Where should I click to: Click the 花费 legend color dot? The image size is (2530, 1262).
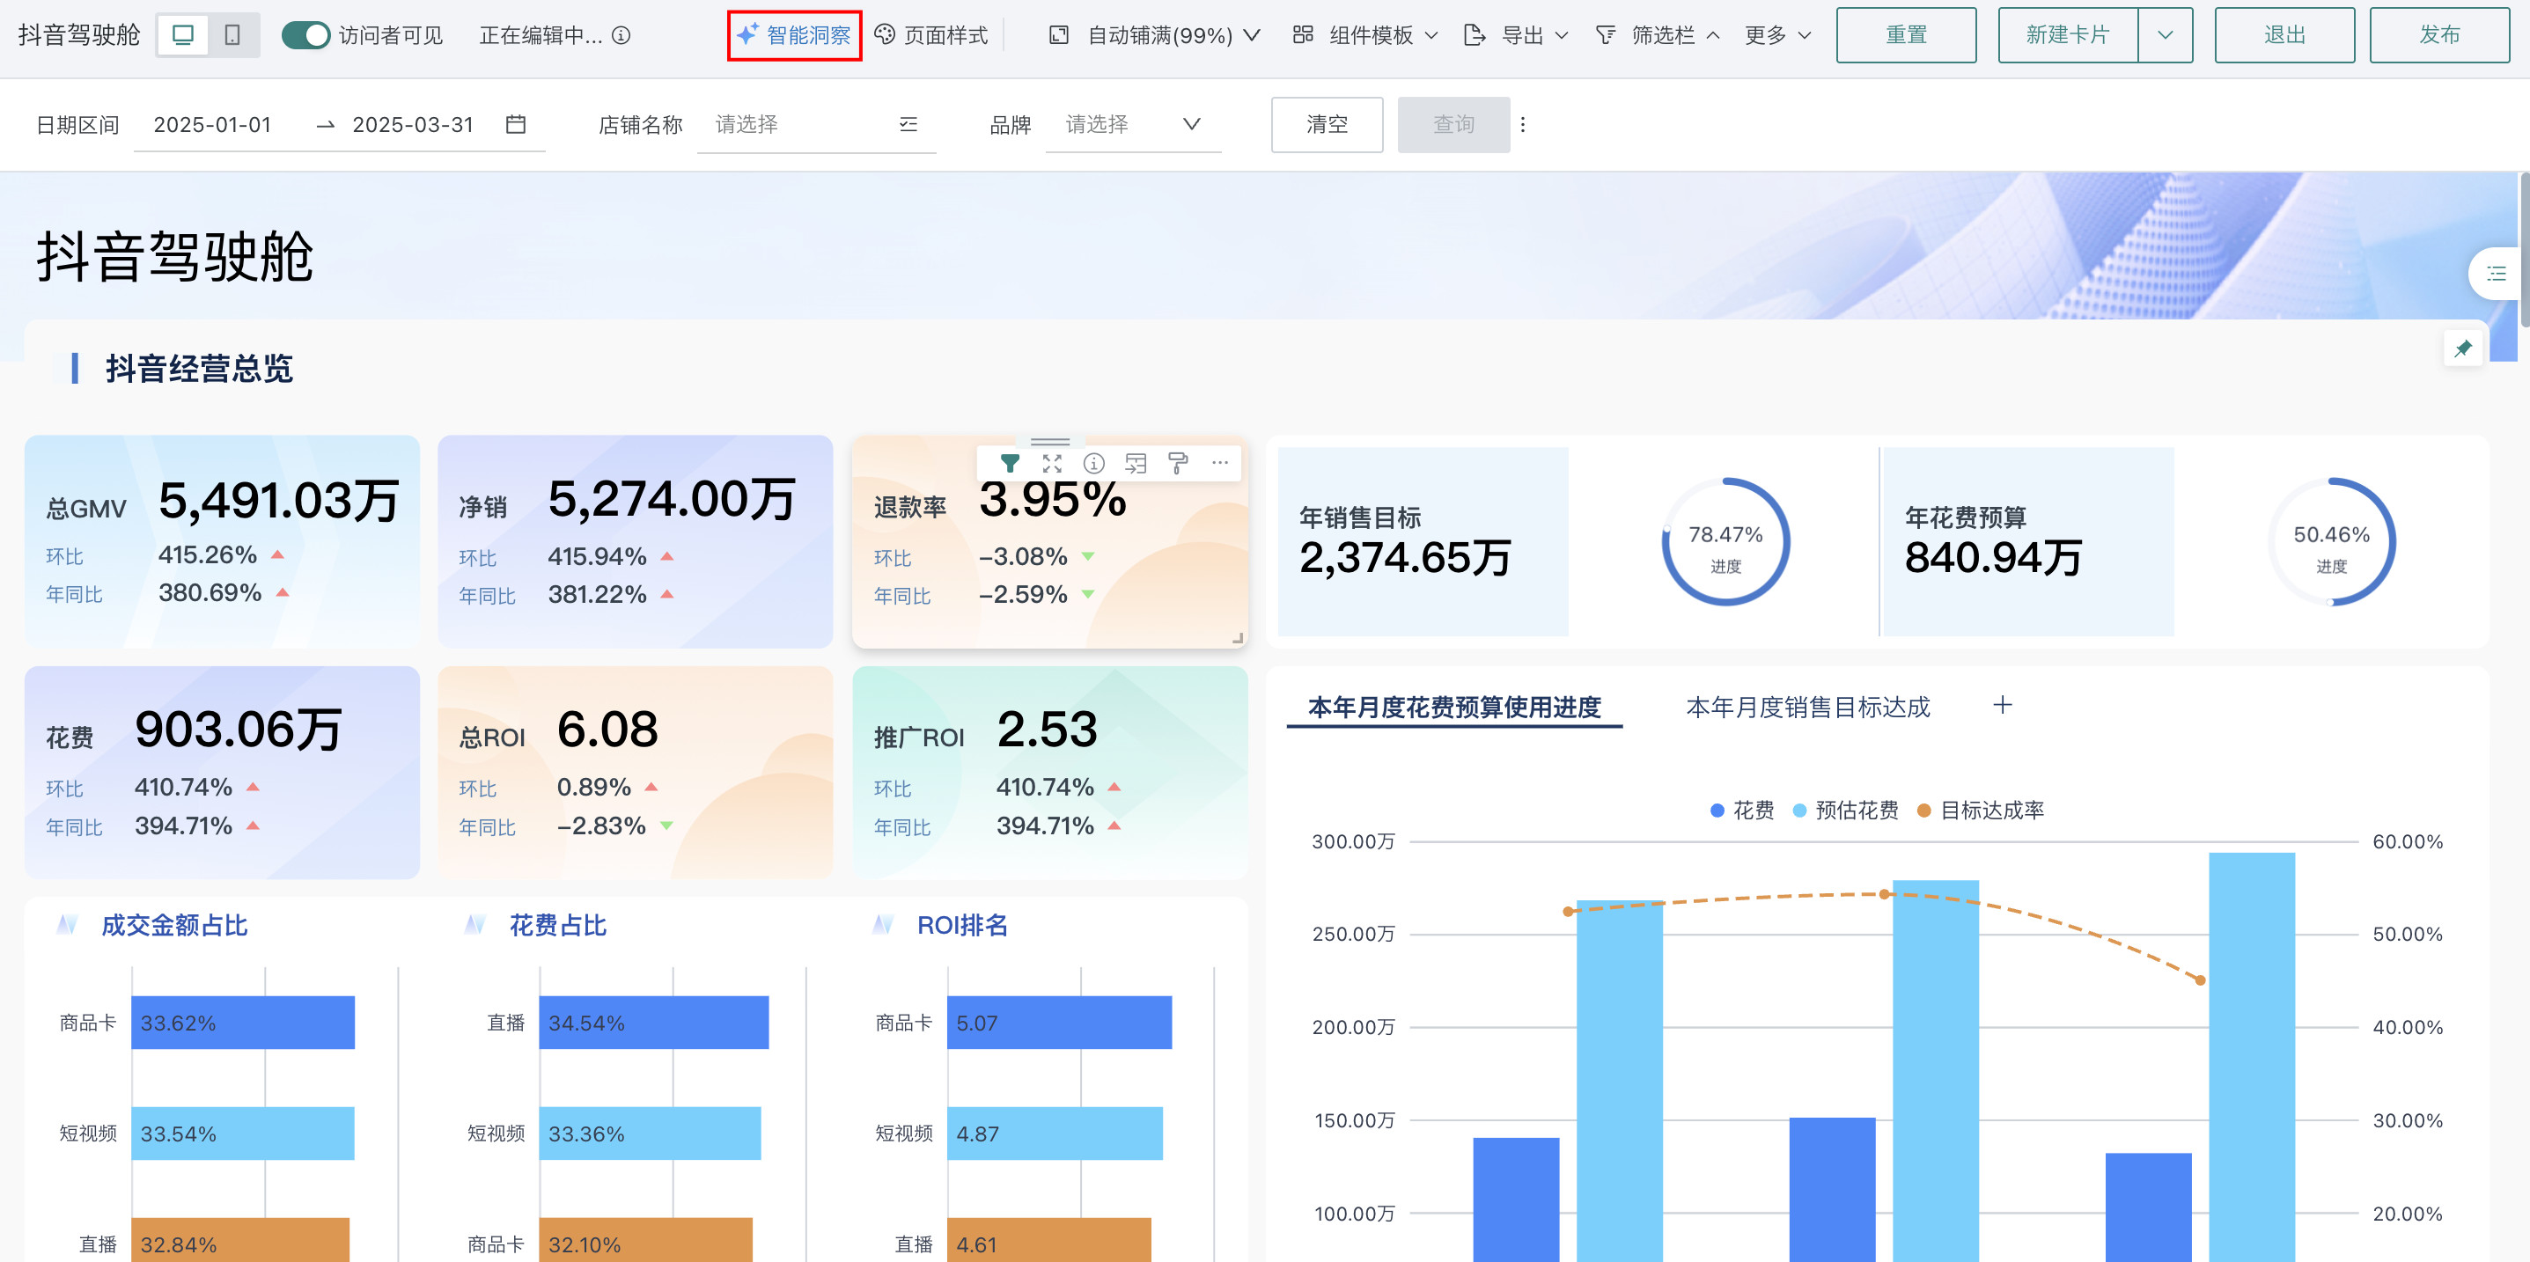coord(1717,811)
